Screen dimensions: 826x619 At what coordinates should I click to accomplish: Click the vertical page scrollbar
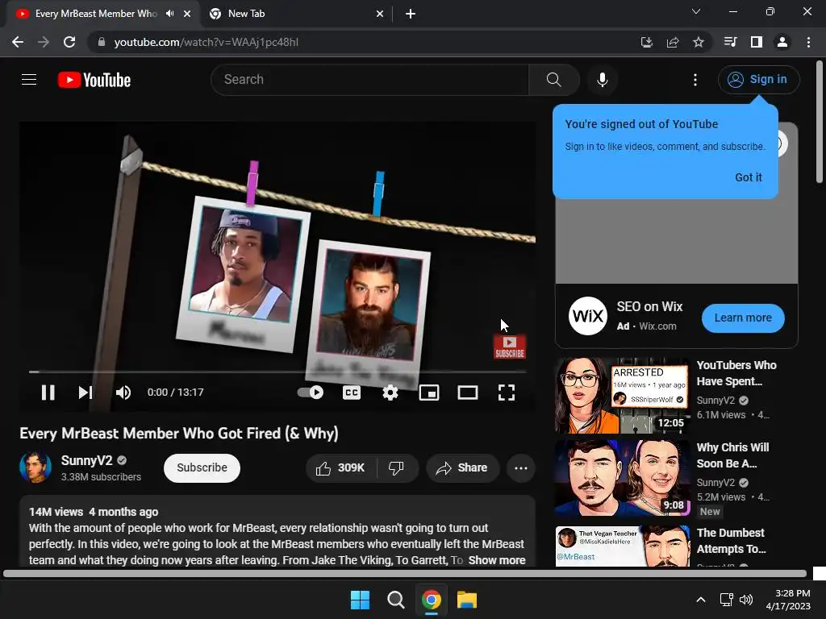(x=820, y=123)
